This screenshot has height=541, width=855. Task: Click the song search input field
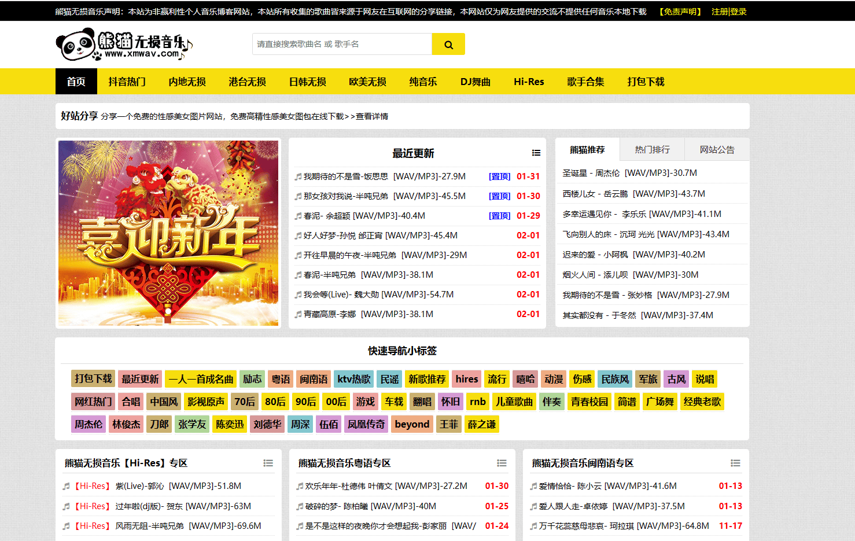(342, 44)
